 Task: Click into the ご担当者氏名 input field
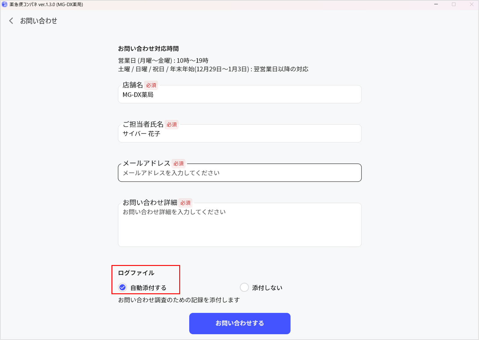tap(239, 134)
